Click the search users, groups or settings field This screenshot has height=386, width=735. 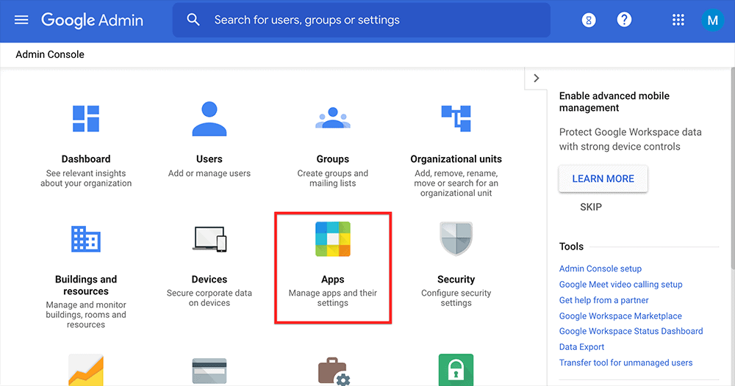click(360, 20)
